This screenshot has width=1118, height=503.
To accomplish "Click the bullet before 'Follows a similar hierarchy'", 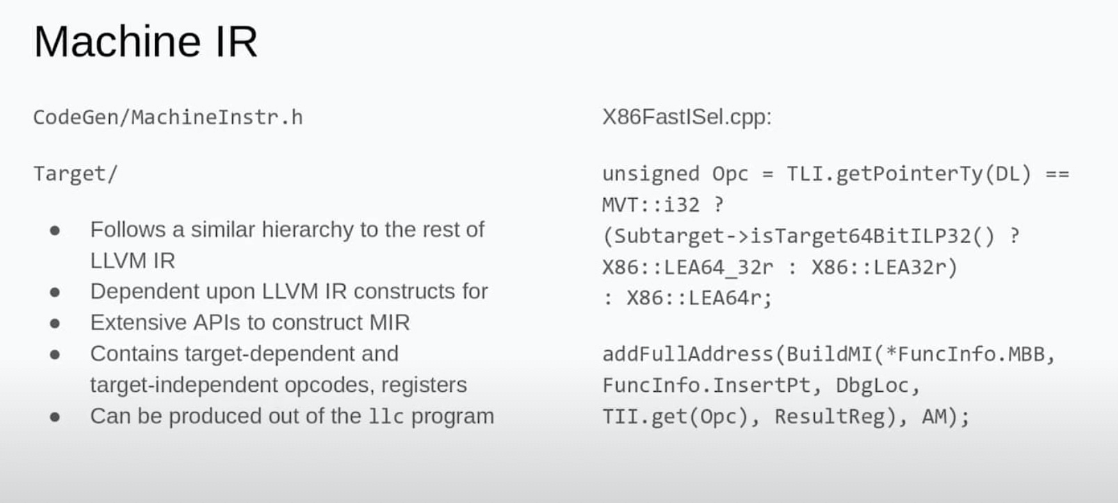I will click(x=55, y=231).
